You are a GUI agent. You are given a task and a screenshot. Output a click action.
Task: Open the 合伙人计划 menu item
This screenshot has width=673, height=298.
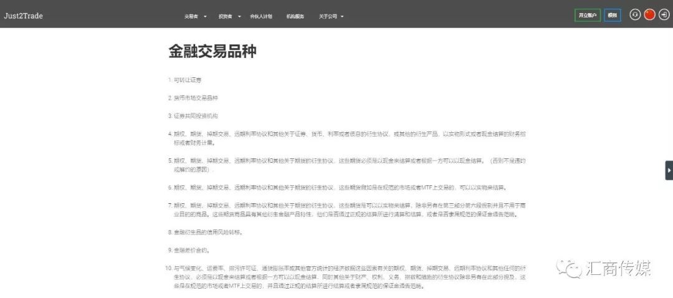[261, 16]
